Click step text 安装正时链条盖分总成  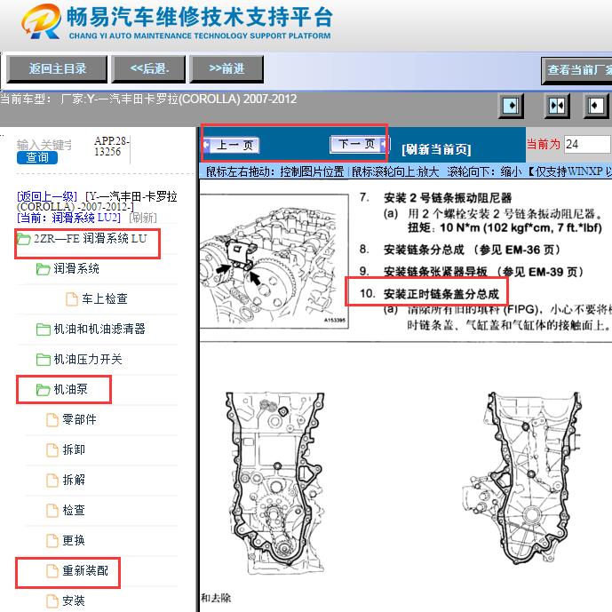point(441,294)
